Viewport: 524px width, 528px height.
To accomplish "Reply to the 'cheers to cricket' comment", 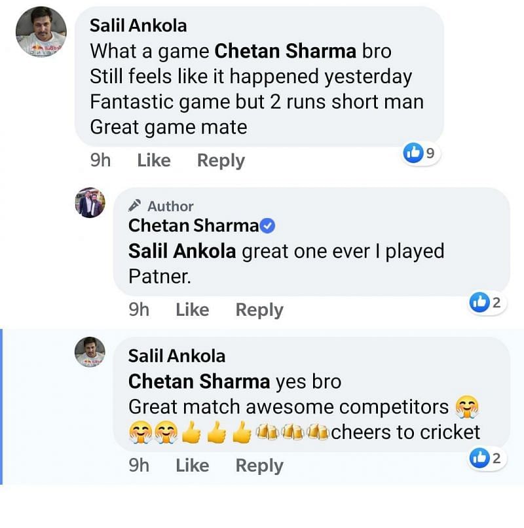I will [259, 466].
